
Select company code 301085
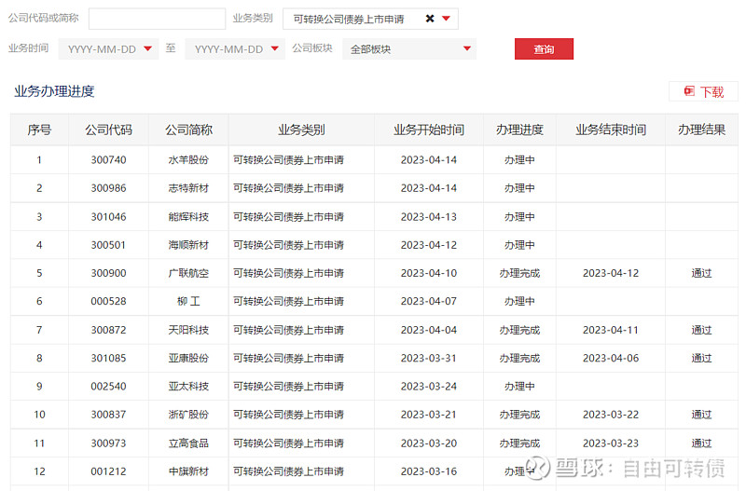pos(108,358)
